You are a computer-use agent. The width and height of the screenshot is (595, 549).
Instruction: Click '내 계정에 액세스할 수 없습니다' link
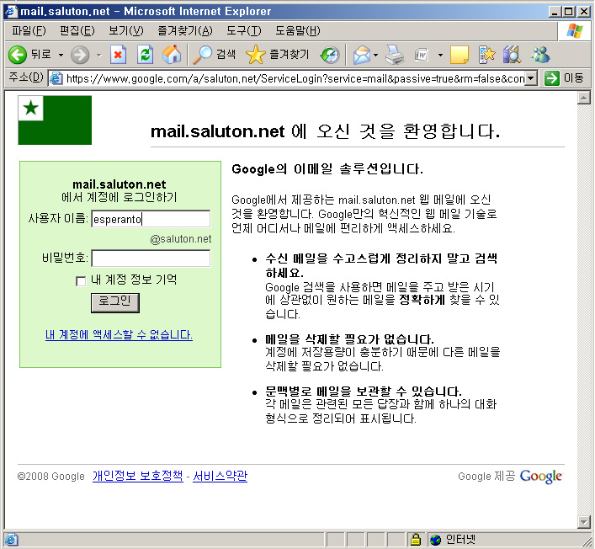point(119,334)
